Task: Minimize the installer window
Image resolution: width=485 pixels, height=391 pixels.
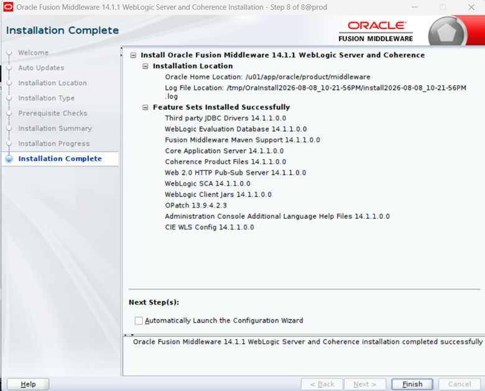Action: [415, 7]
